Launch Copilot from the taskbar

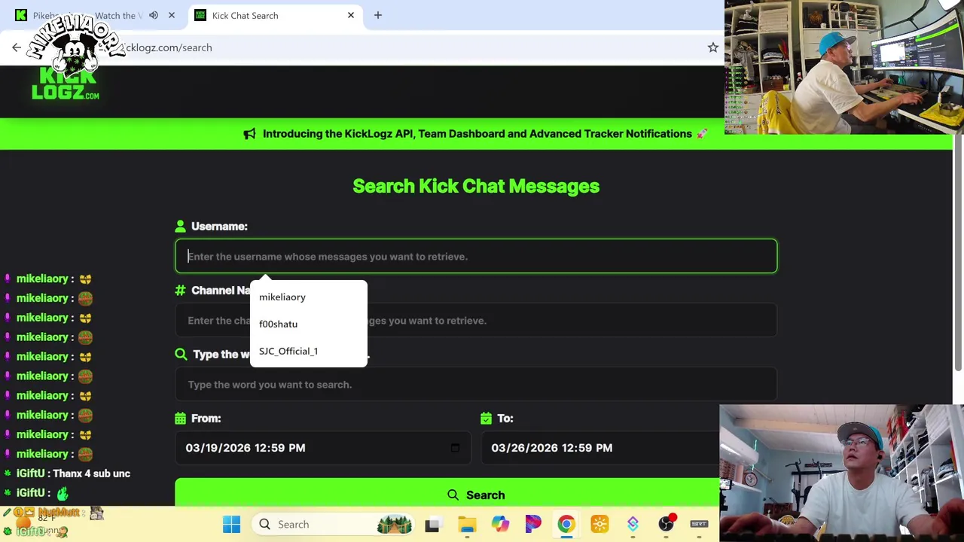pos(500,524)
